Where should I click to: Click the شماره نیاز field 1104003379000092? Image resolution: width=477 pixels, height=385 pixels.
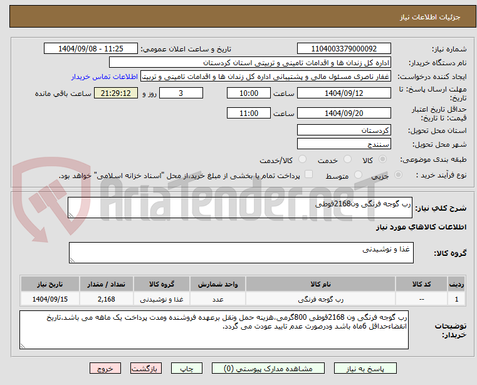coord(343,49)
